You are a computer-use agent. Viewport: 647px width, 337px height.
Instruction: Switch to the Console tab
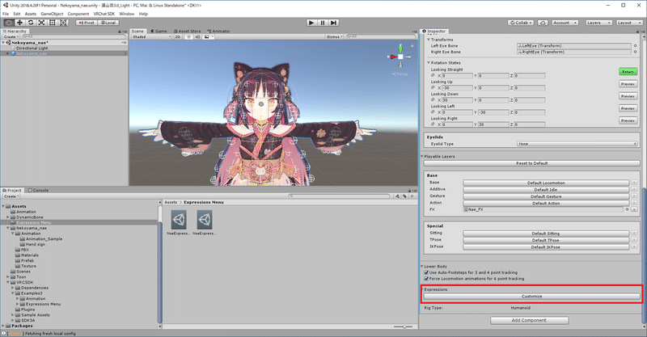point(38,190)
